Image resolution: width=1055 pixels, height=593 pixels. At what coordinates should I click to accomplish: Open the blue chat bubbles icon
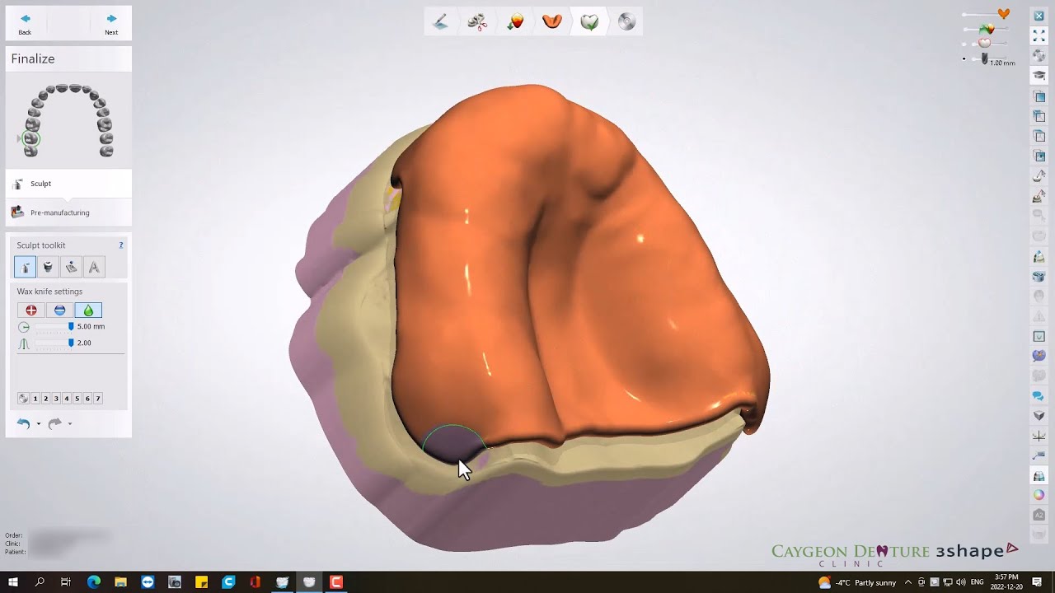click(1039, 396)
